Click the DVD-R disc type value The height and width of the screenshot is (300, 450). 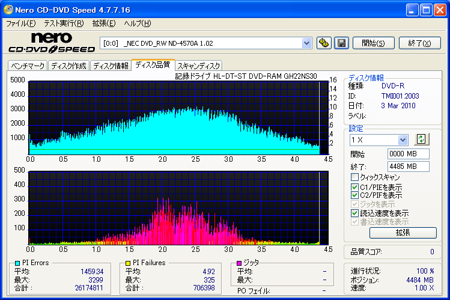392,86
